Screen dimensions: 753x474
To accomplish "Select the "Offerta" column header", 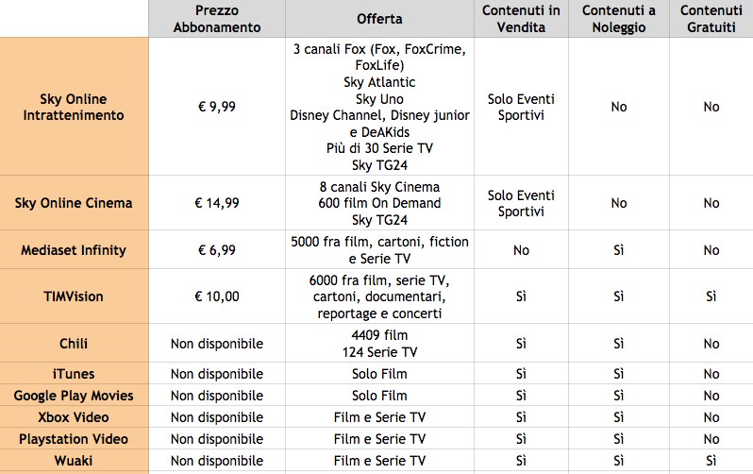I will pyautogui.click(x=379, y=19).
